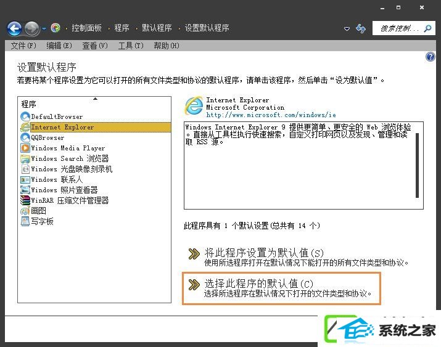Click the Back navigation arrow
Screen dimensions: 441x347
[14, 28]
